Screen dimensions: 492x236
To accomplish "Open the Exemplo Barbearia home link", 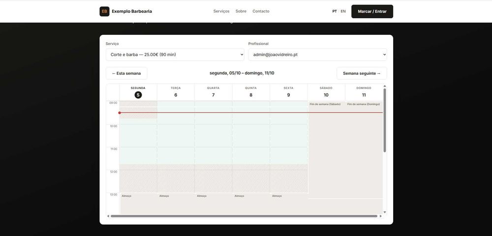I will [x=126, y=11].
